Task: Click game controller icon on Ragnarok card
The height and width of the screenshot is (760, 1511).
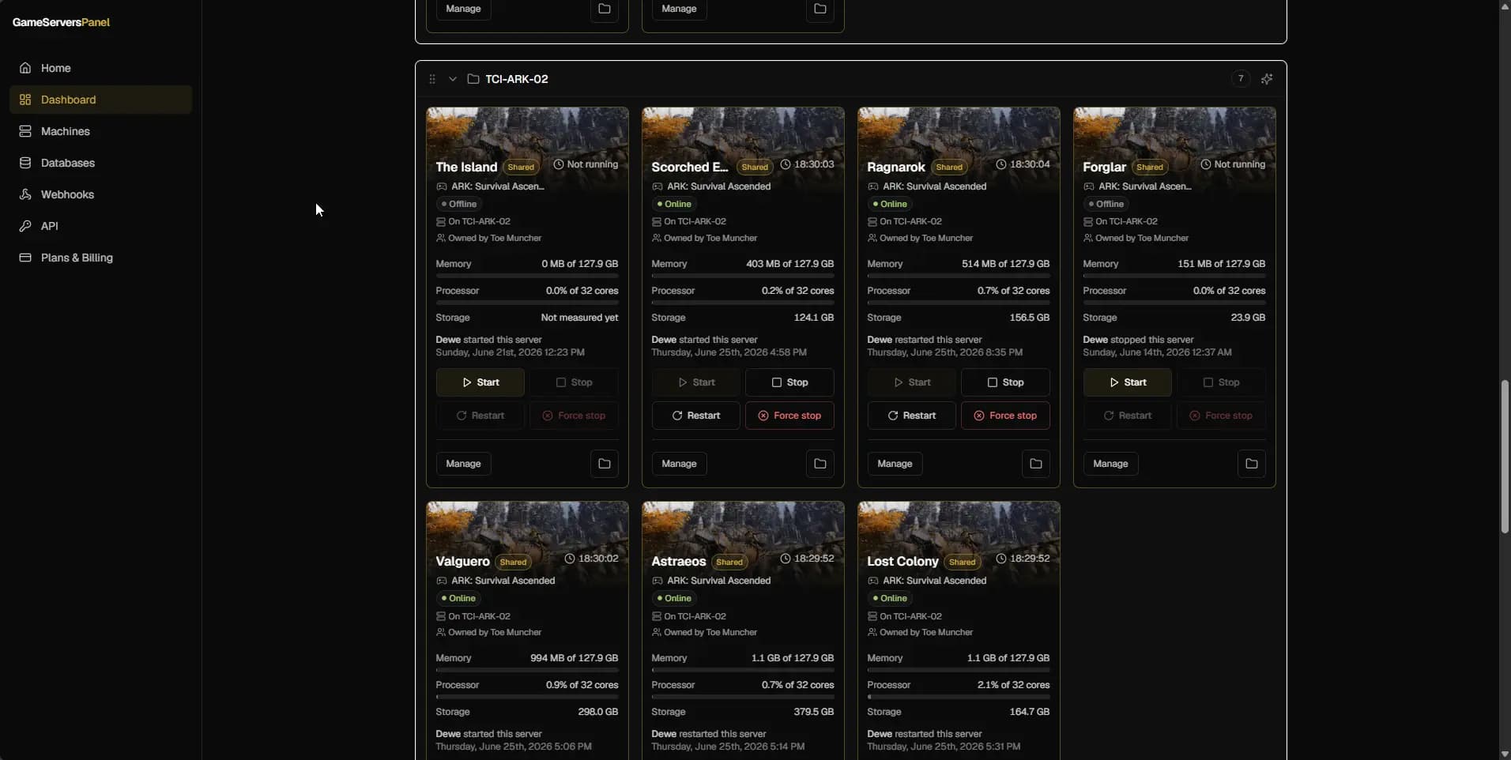Action: (873, 186)
